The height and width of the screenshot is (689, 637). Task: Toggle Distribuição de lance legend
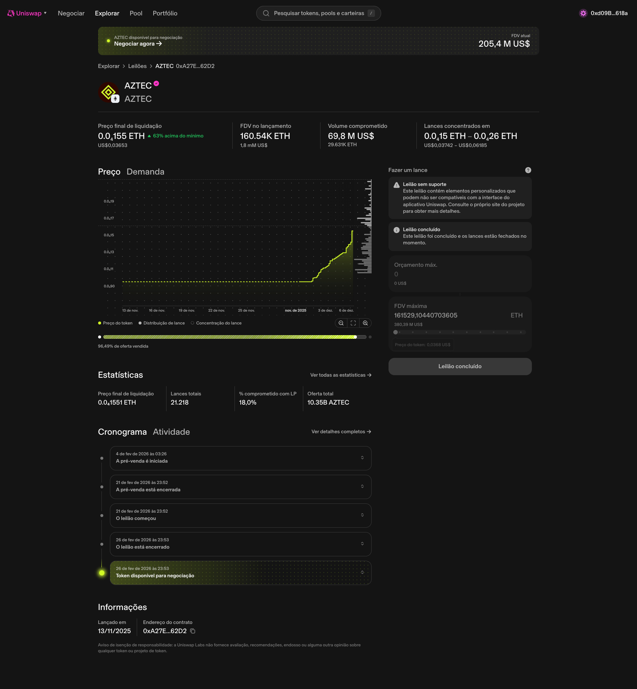[162, 323]
